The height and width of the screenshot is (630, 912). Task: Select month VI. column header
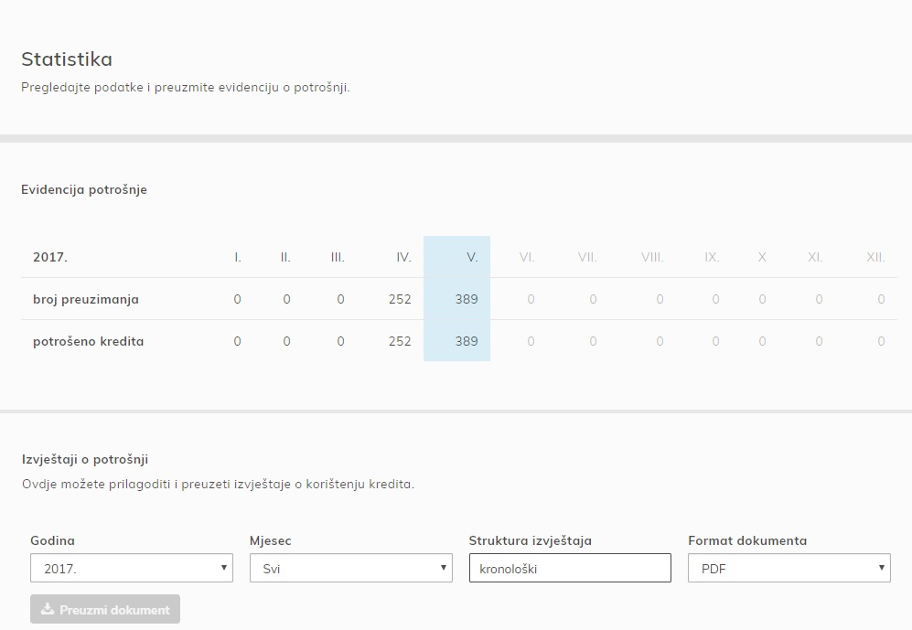click(x=527, y=257)
